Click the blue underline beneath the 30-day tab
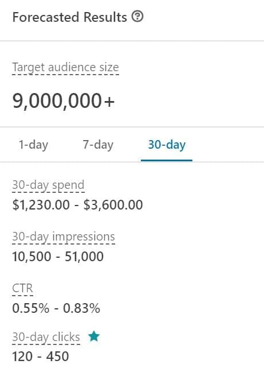The image size is (264, 372). 167,160
